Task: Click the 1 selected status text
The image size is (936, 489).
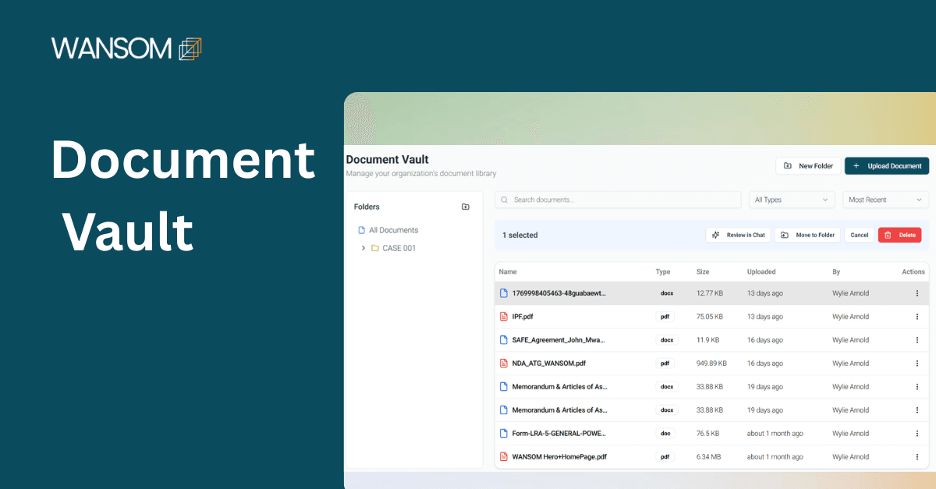Action: (x=520, y=235)
